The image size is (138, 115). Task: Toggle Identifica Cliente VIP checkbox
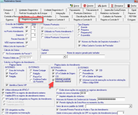pos(7,85)
